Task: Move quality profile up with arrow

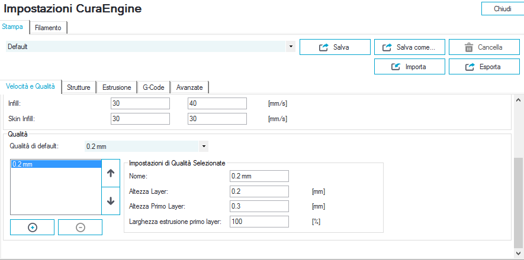Action: tap(111, 174)
